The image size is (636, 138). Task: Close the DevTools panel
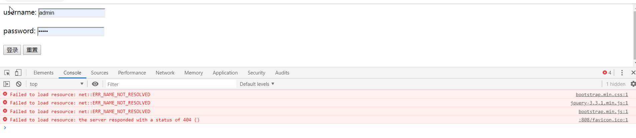[x=633, y=72]
